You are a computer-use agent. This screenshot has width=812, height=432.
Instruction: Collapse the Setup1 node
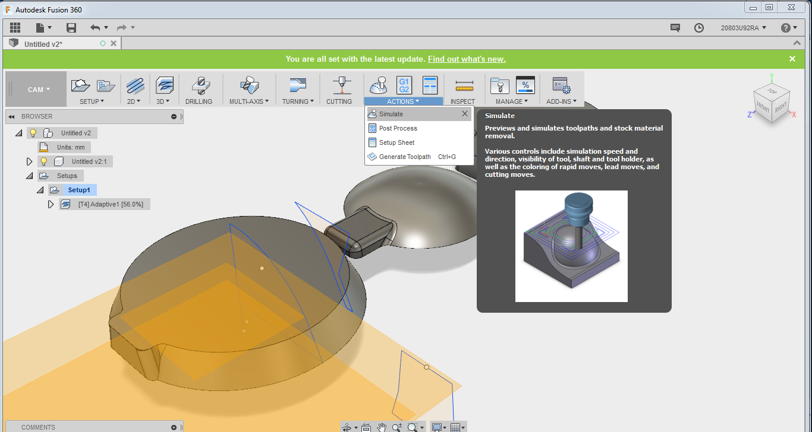40,190
